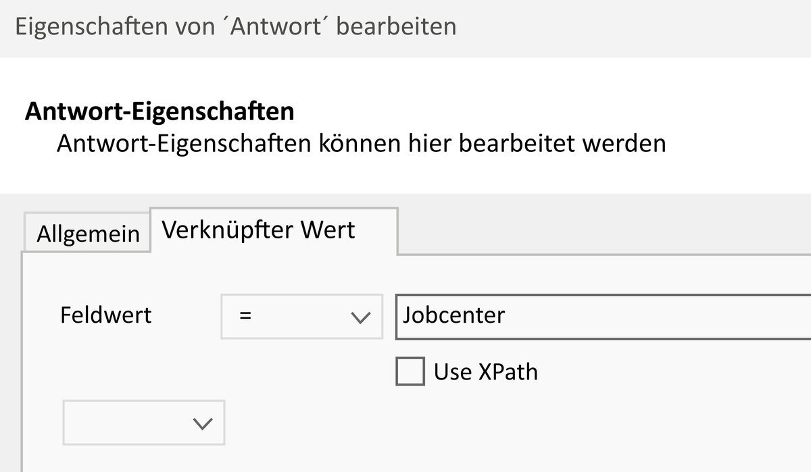Click the word "Jobcenter" in the value field
Screen dimensions: 811x472
(x=453, y=315)
